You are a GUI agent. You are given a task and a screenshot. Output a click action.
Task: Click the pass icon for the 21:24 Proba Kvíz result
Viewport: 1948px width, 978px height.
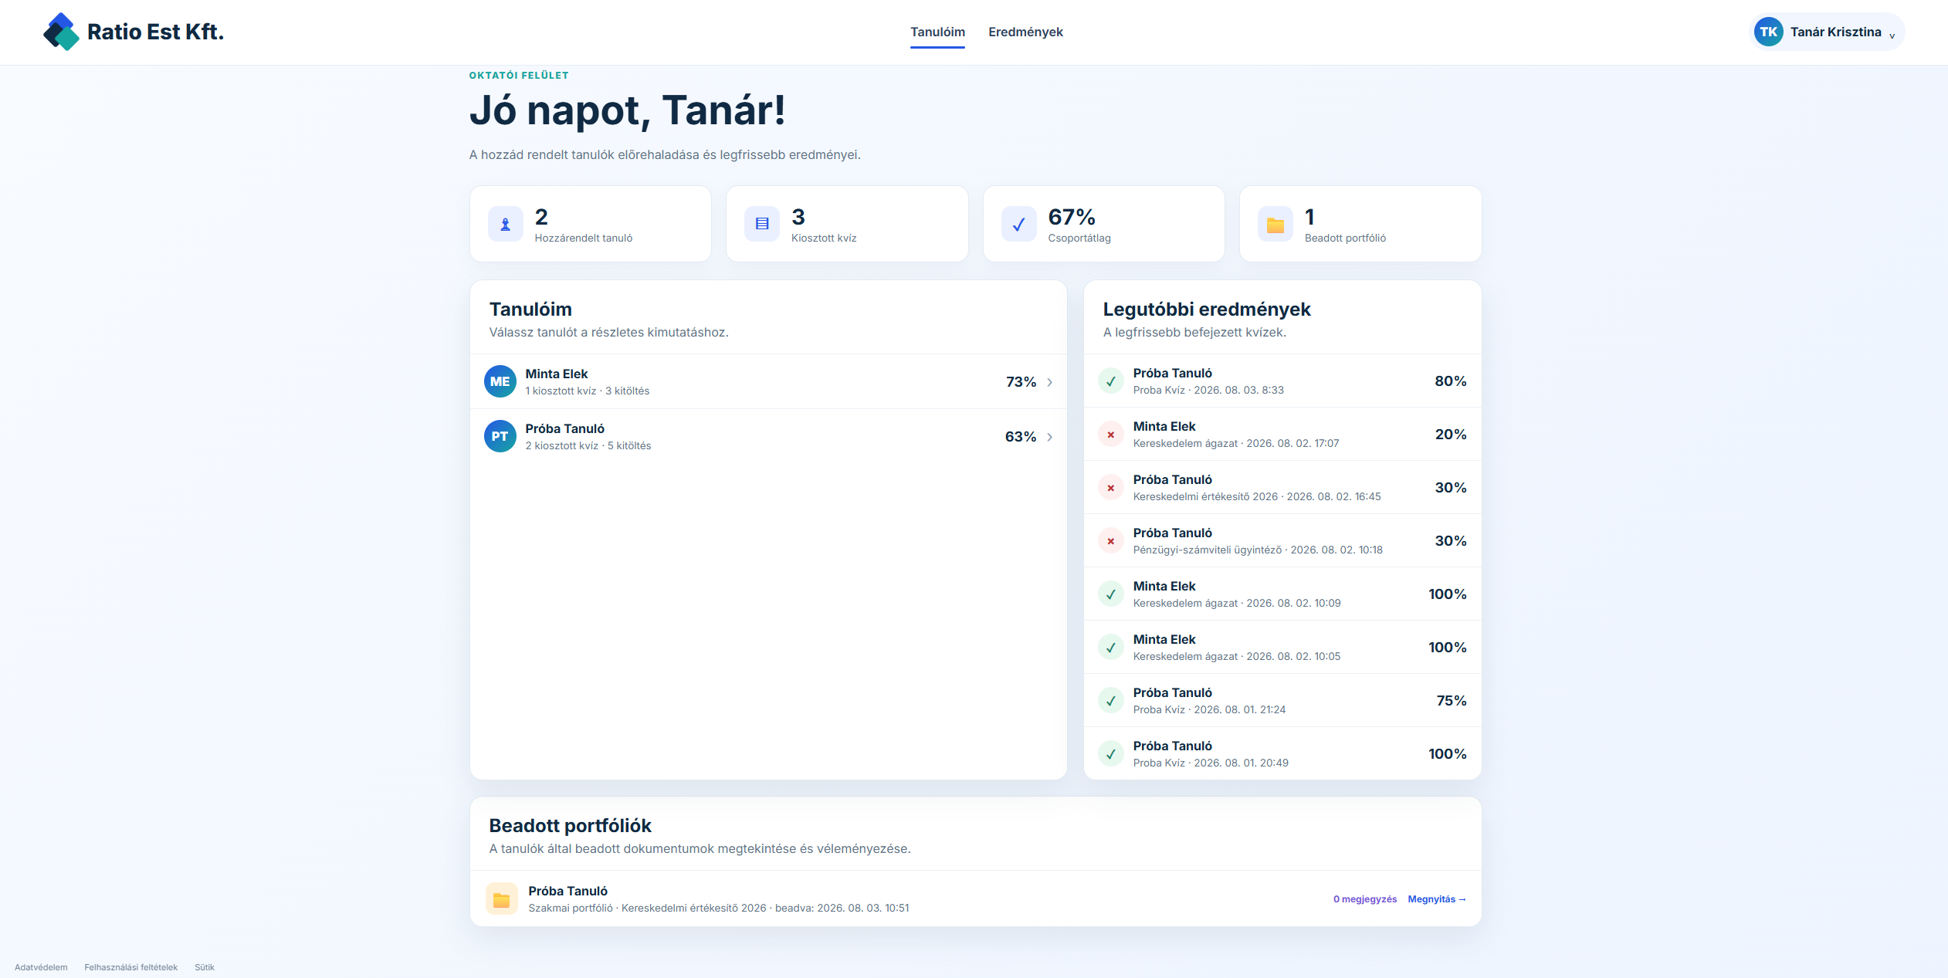[1111, 700]
